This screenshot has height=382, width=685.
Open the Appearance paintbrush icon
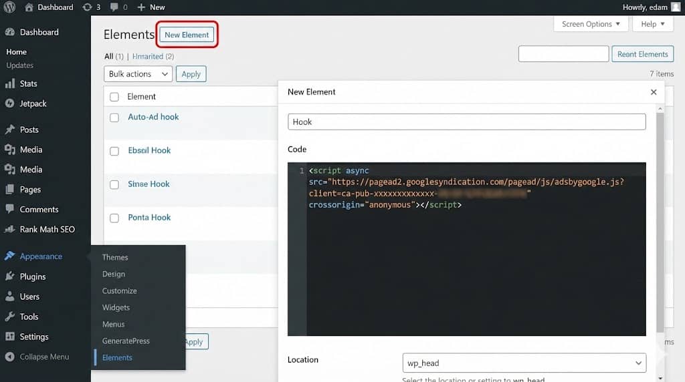click(9, 256)
